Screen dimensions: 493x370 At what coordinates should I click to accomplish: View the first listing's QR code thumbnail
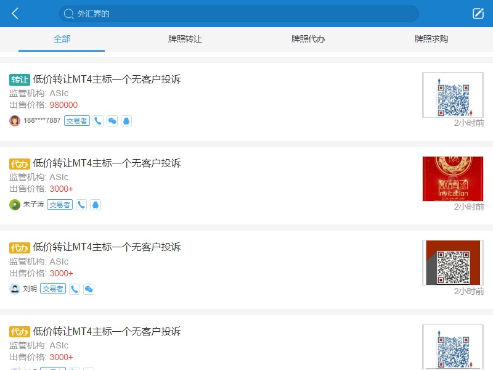pyautogui.click(x=453, y=95)
